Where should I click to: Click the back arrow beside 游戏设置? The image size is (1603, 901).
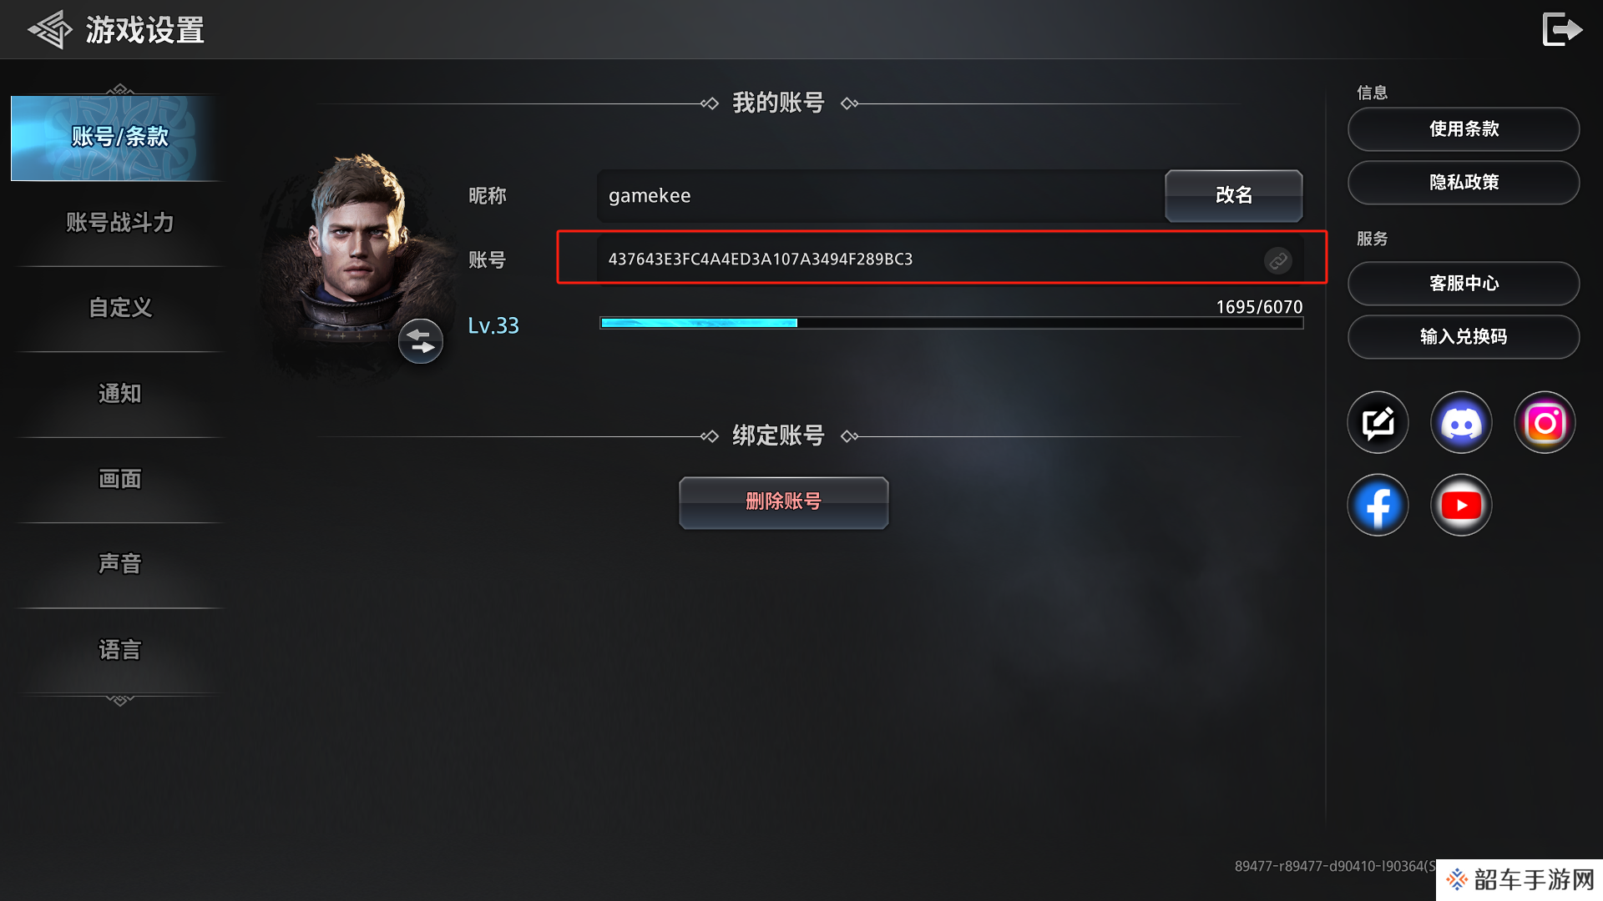tap(50, 30)
